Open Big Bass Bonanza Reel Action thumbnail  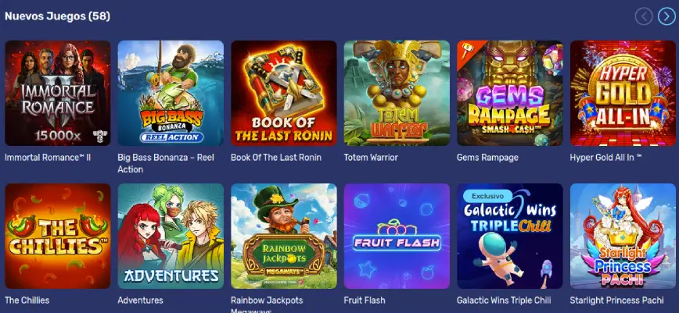click(171, 93)
